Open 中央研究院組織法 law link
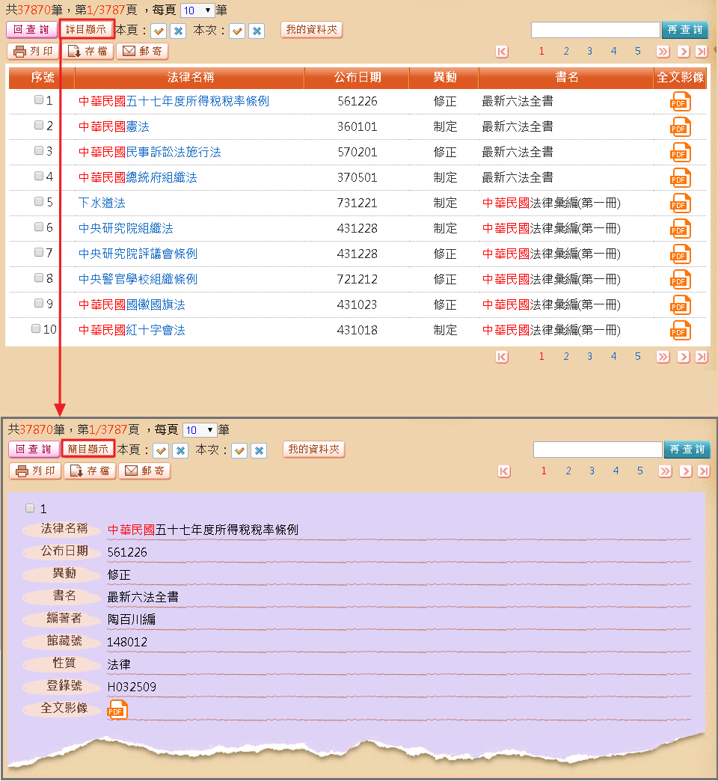 126,228
